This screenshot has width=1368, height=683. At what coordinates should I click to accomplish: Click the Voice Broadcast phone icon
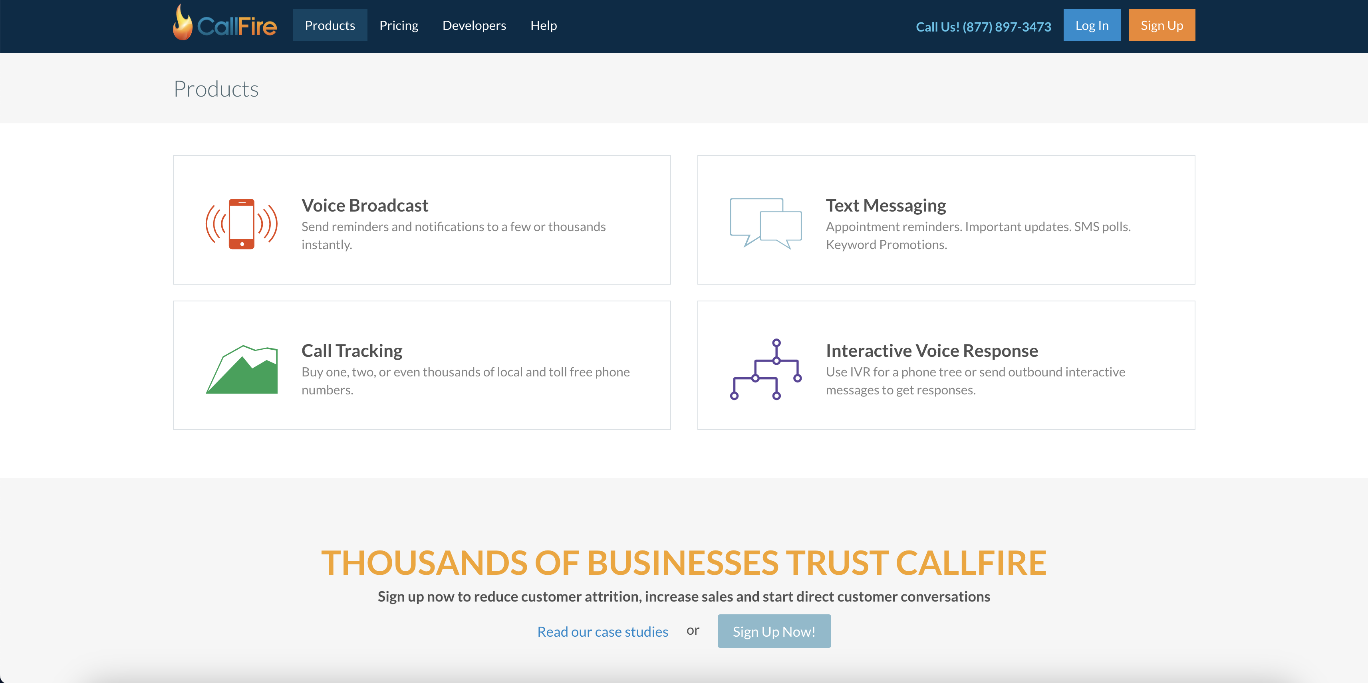(x=242, y=224)
